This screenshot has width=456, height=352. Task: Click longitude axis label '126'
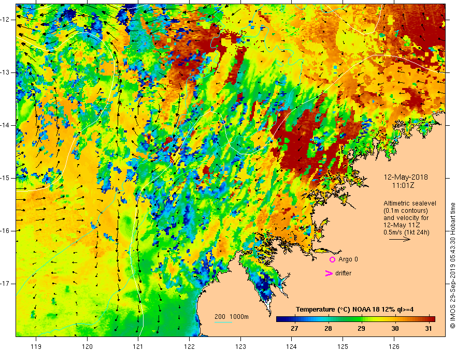click(394, 346)
